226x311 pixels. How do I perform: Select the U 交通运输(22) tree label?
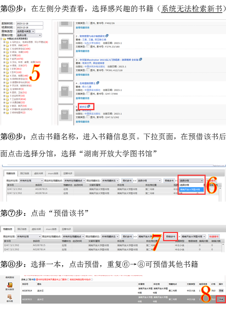click(18, 102)
